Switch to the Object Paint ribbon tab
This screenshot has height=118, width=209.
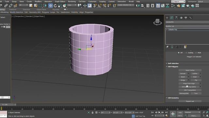(x=41, y=10)
